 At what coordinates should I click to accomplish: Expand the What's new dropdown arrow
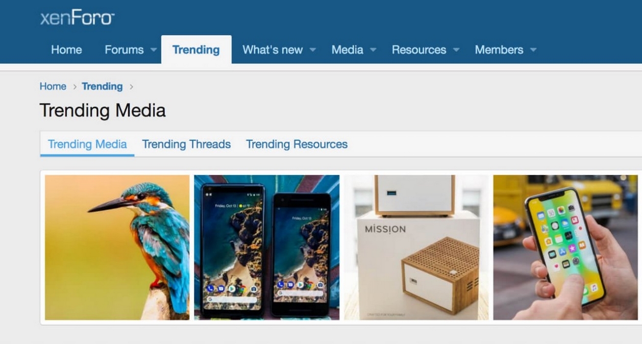click(x=313, y=50)
